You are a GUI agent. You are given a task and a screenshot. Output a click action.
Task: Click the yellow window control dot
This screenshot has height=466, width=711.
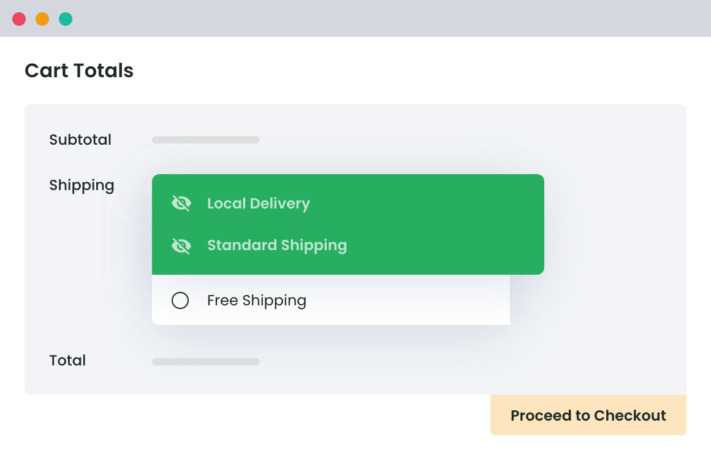pyautogui.click(x=42, y=18)
